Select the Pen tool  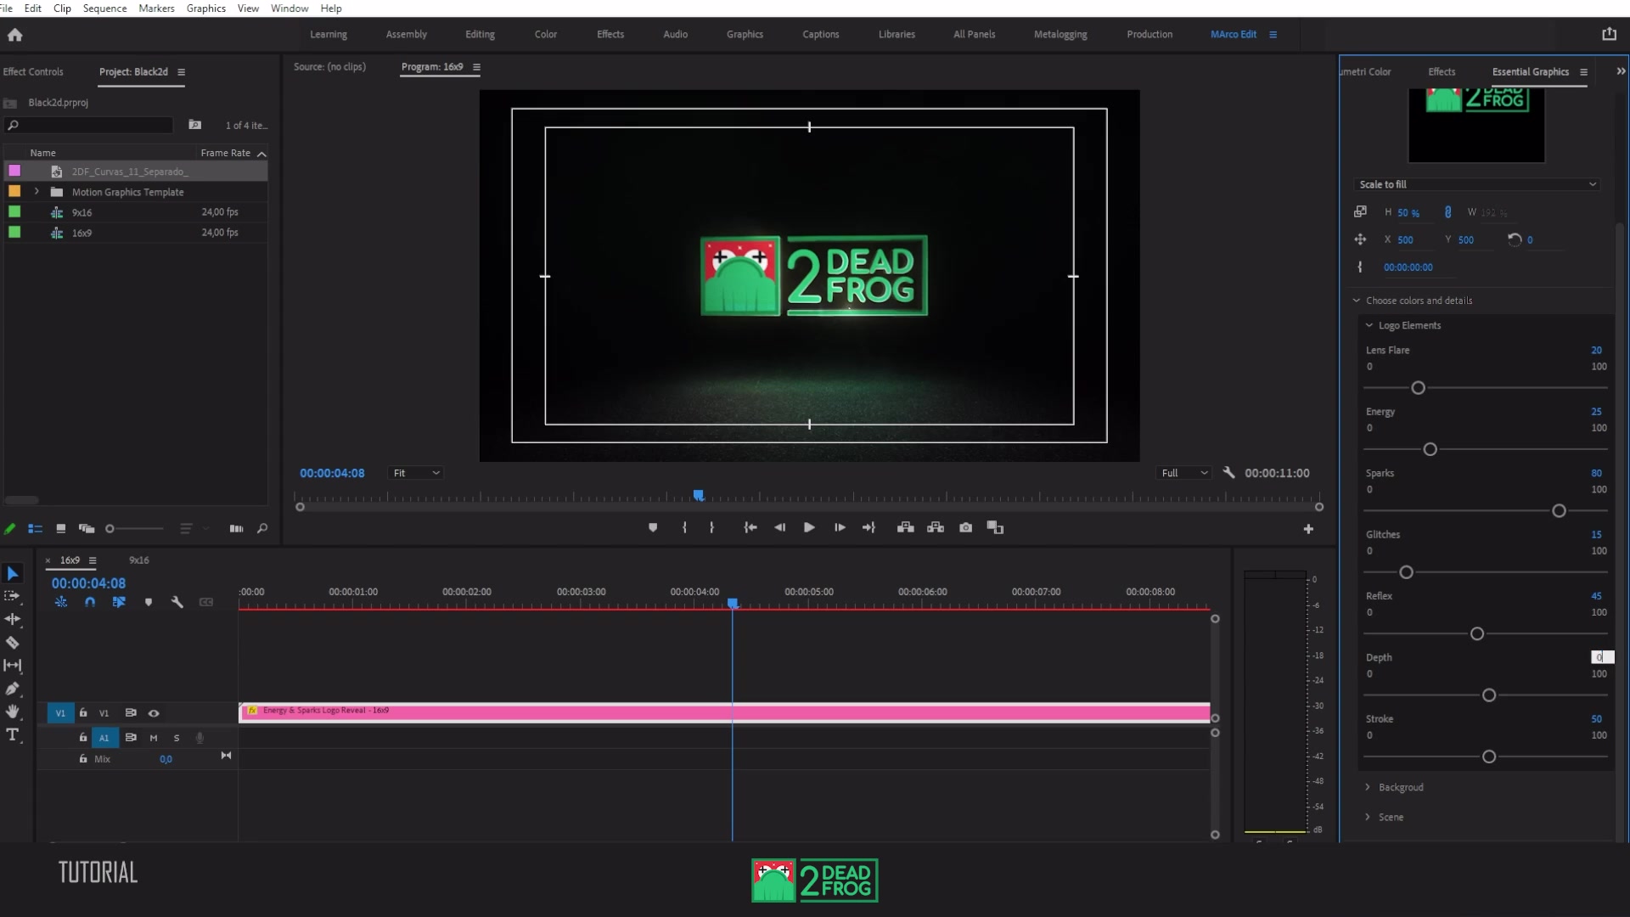(13, 689)
